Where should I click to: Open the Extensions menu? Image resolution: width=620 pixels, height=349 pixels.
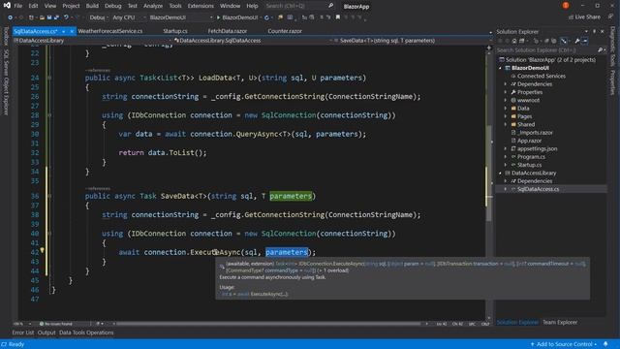201,6
